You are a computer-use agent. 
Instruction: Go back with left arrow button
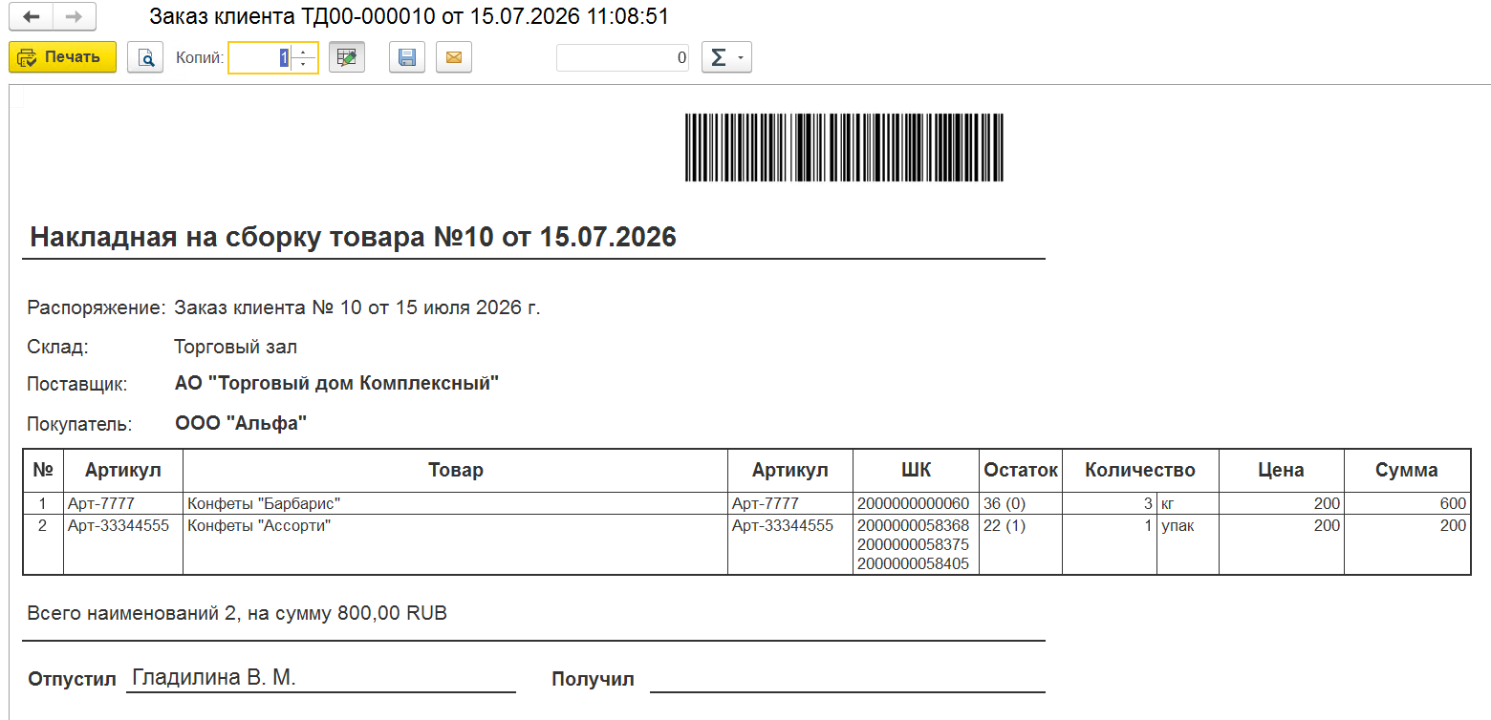[x=31, y=17]
